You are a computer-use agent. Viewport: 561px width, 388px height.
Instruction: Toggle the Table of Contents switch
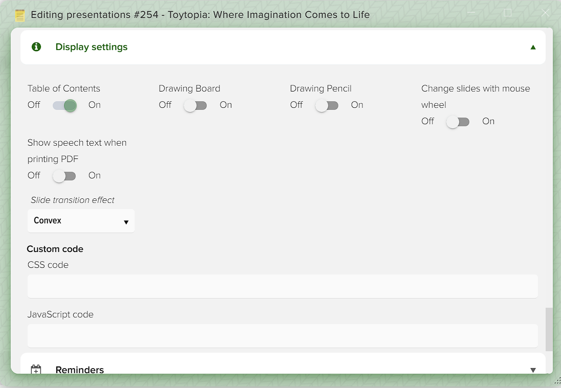click(x=65, y=105)
